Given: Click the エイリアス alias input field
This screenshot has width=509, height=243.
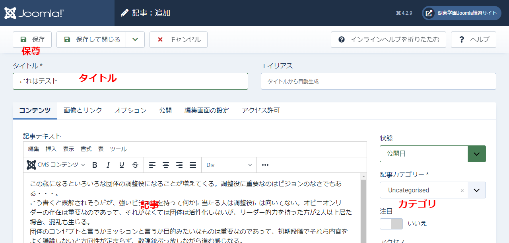Looking at the screenshot, I should 378,81.
